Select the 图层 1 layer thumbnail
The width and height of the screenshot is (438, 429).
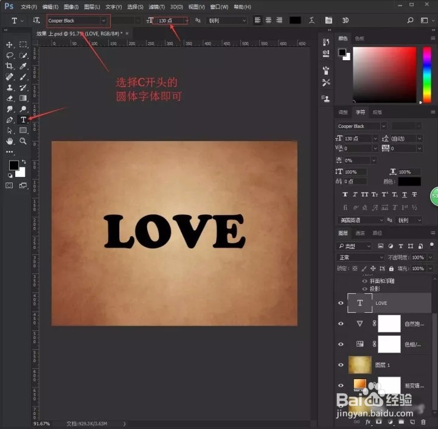pyautogui.click(x=360, y=364)
